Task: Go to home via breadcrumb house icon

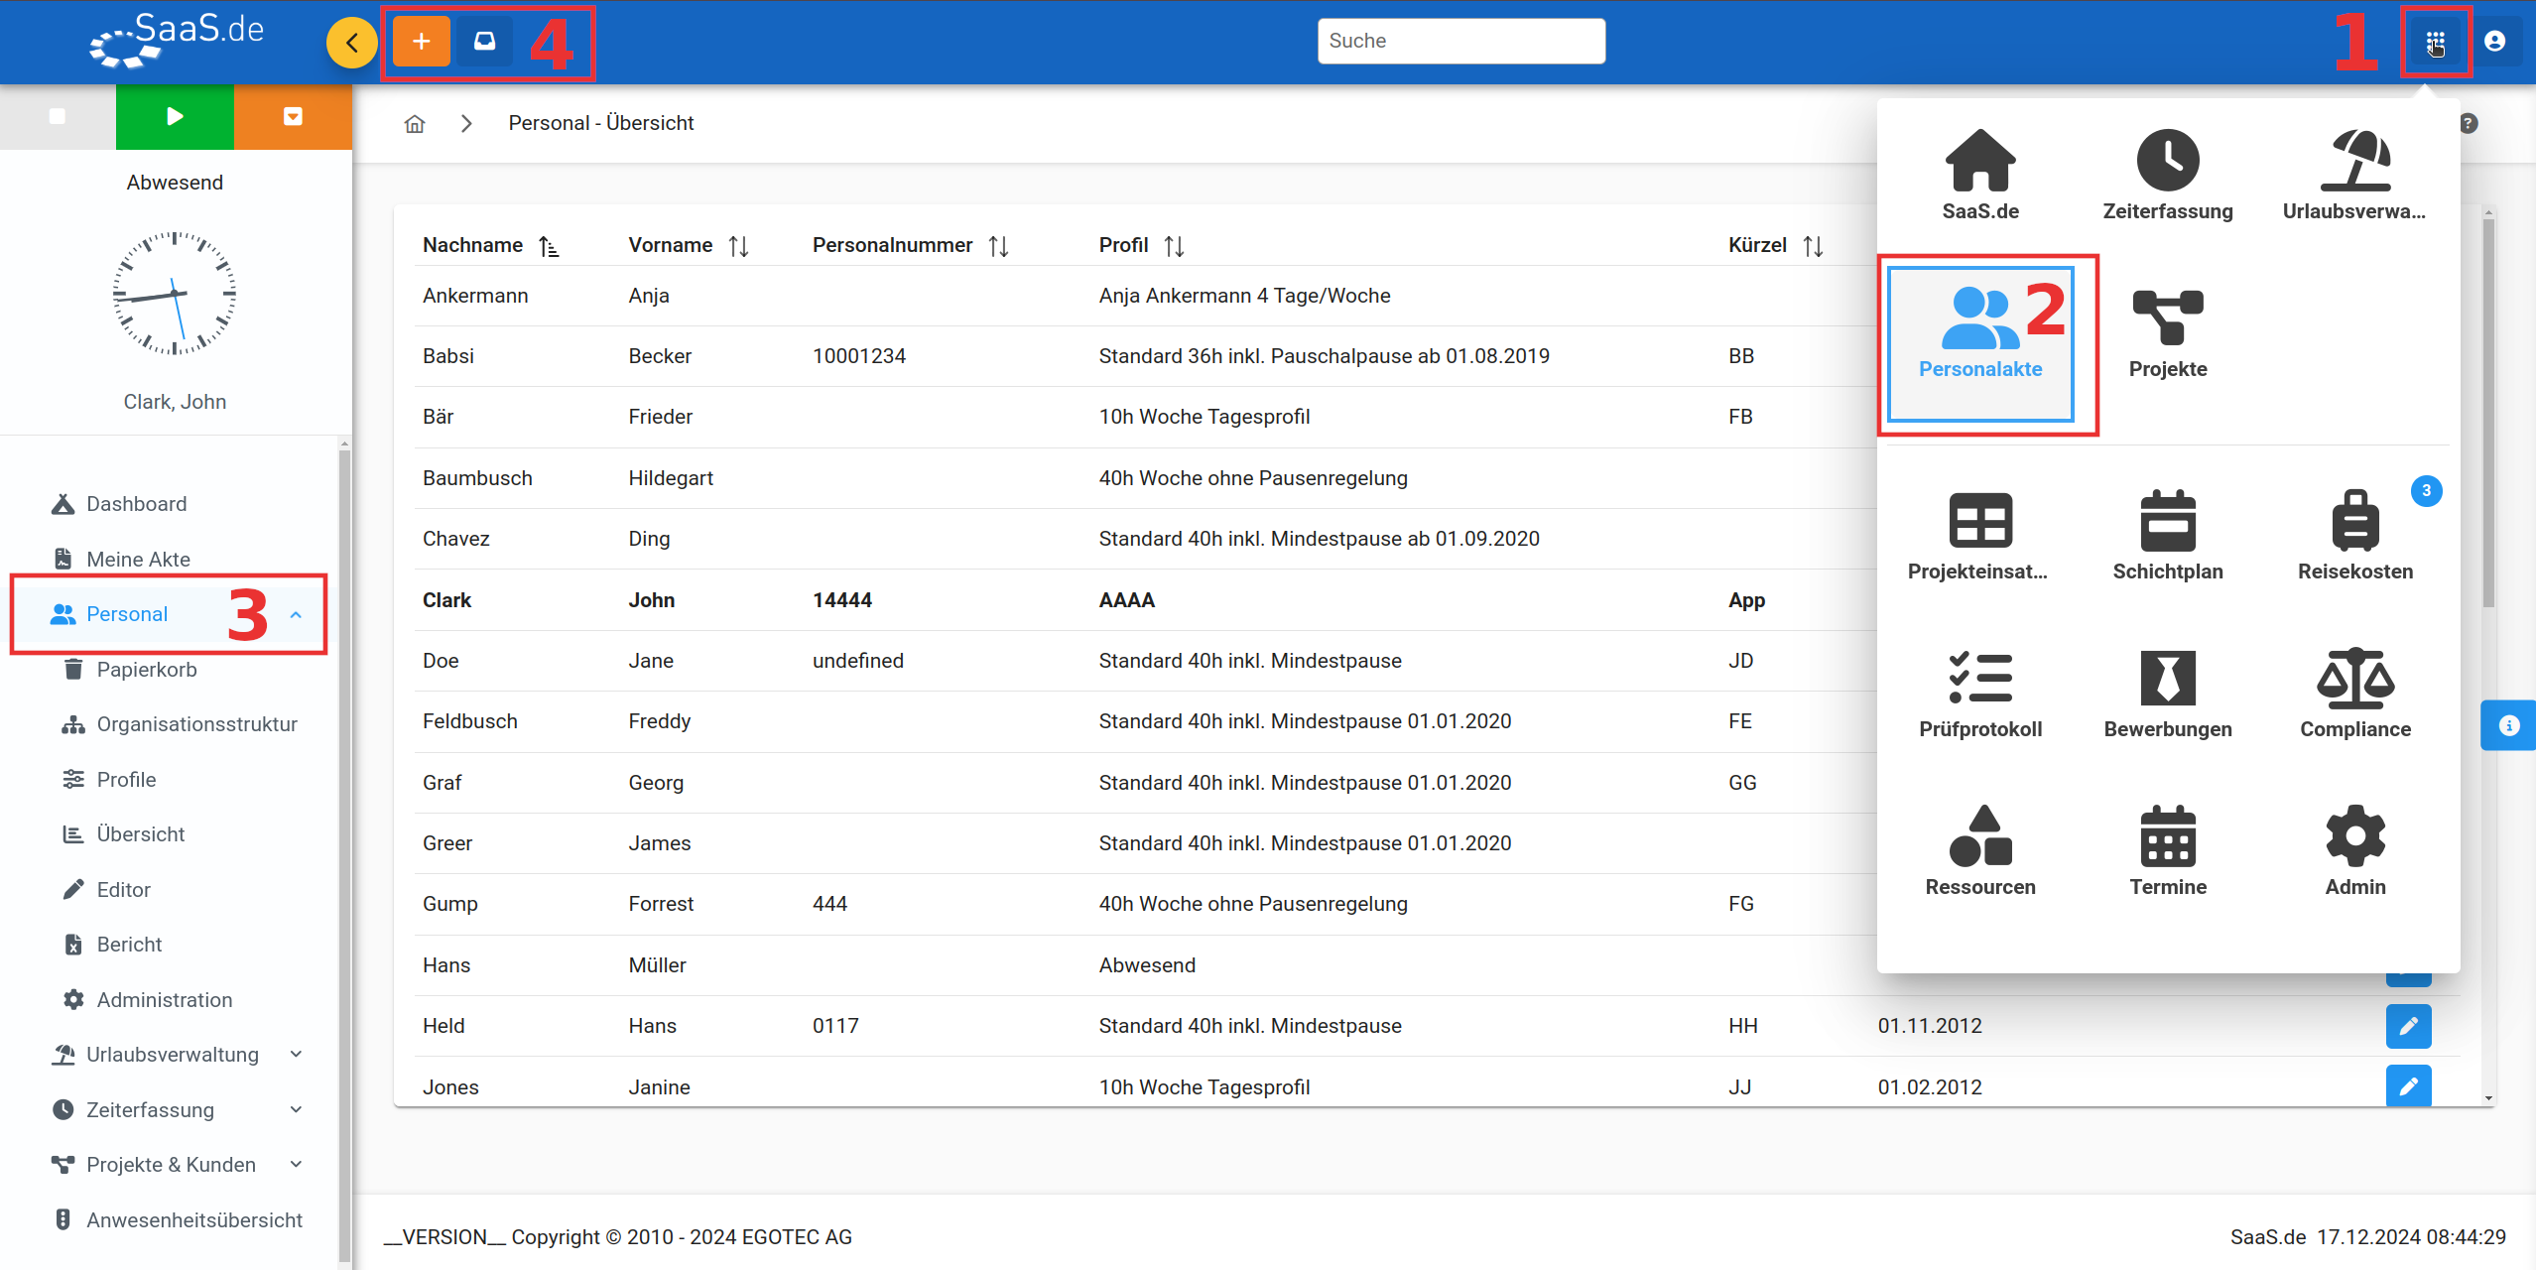Action: point(415,123)
